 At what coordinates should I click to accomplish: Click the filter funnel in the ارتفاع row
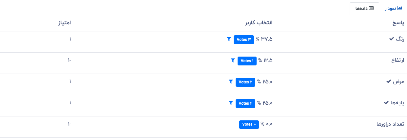[x=233, y=61]
